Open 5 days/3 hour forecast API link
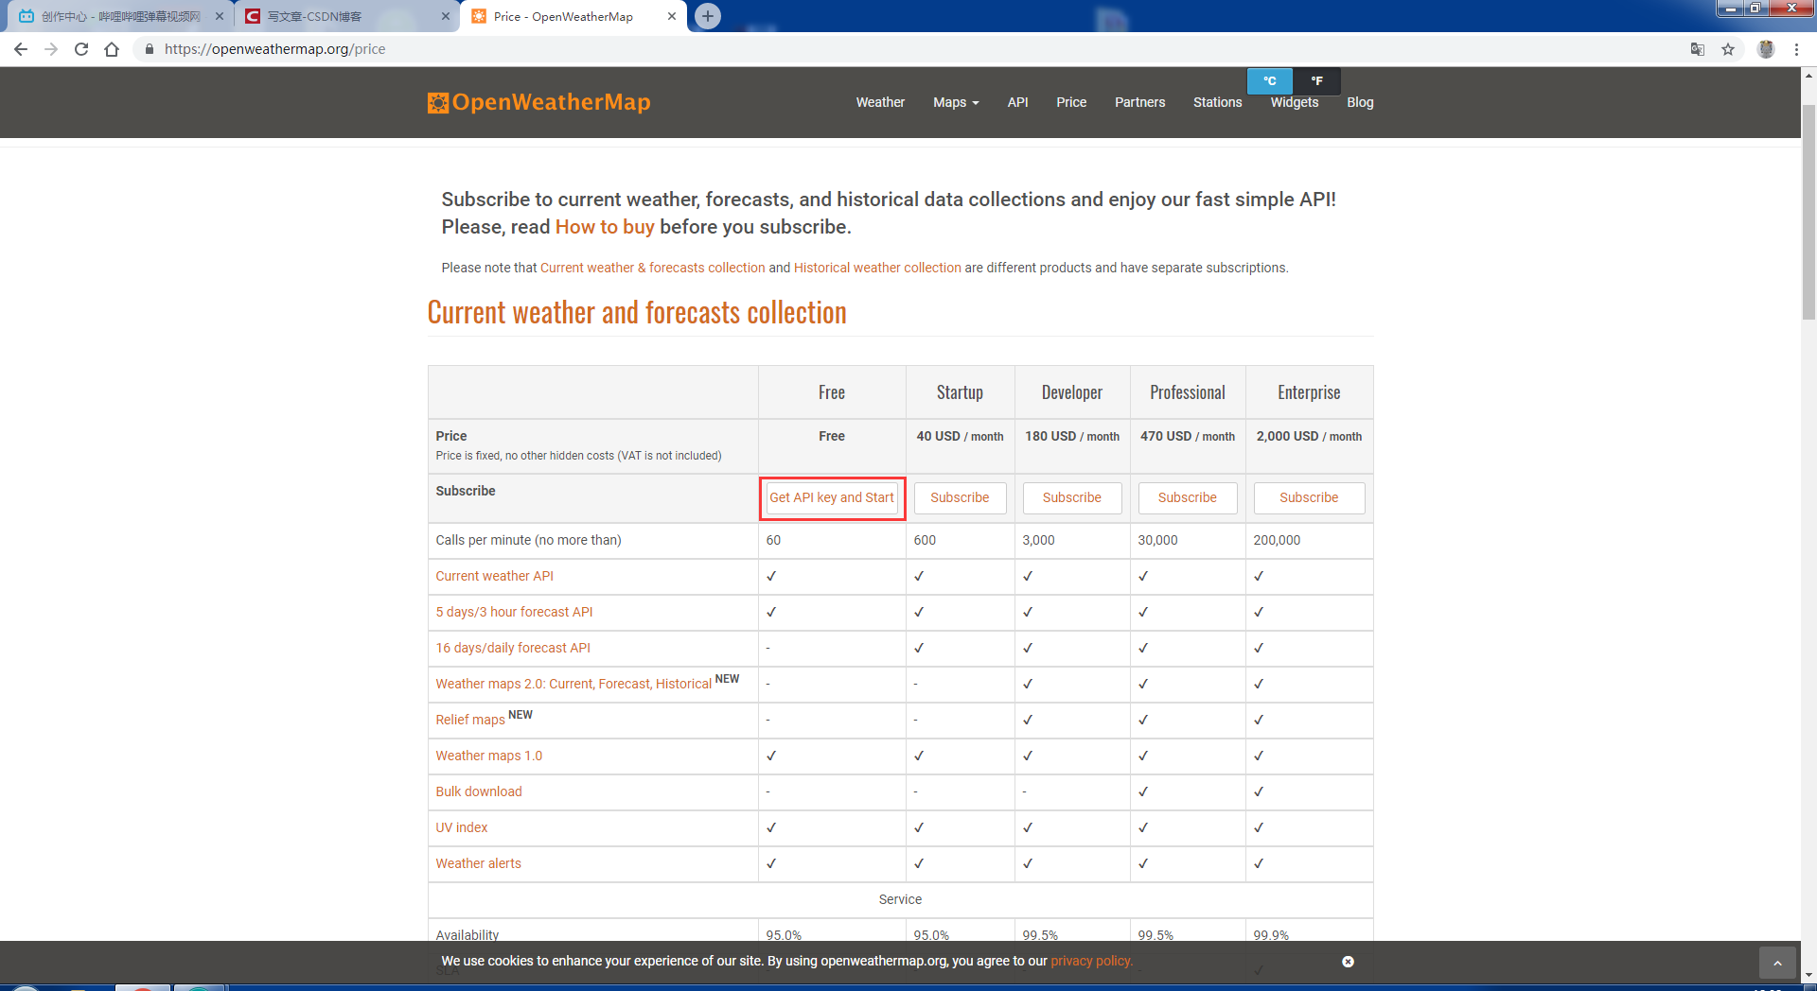 pos(514,612)
